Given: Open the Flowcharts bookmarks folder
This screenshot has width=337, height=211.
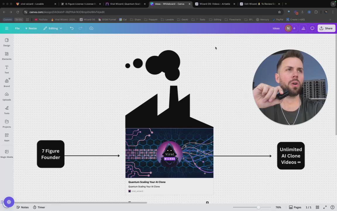Looking at the screenshot, I should [233, 20].
